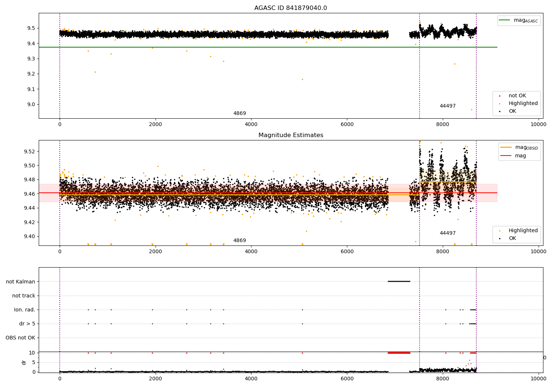Click '4869' label in Magnitude Estimates plot
The width and height of the screenshot is (553, 387).
click(240, 241)
